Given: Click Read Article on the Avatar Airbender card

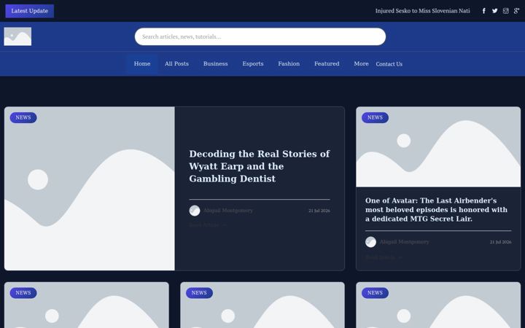Looking at the screenshot, I should coord(384,257).
